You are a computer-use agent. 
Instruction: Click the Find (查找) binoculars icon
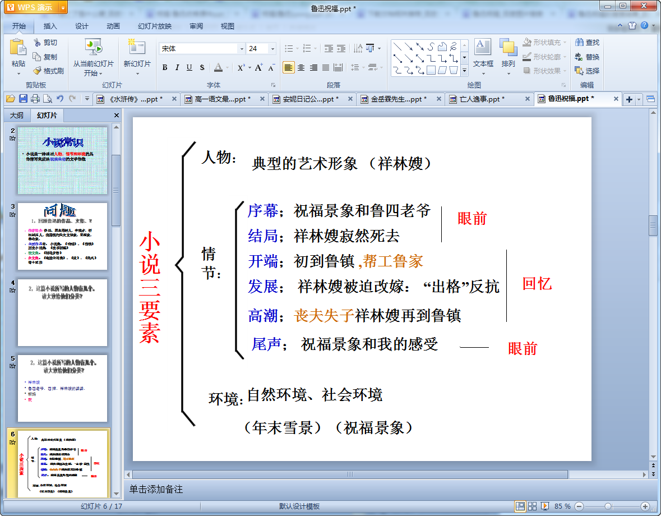pos(579,42)
